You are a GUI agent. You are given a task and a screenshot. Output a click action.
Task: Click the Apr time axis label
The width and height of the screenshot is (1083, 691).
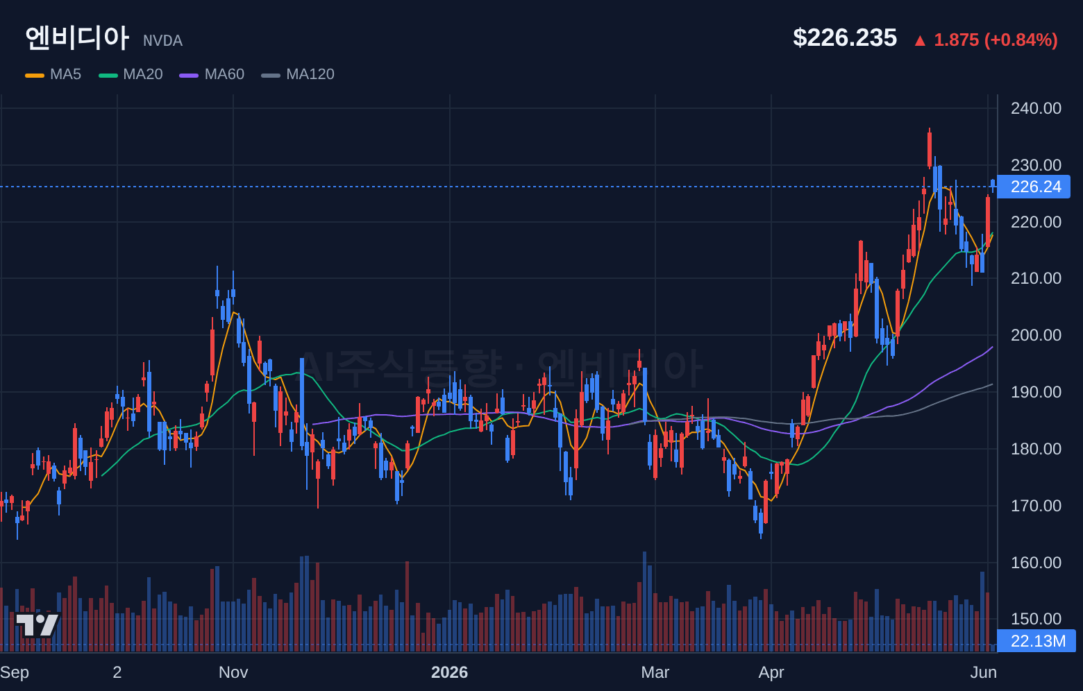pyautogui.click(x=771, y=672)
